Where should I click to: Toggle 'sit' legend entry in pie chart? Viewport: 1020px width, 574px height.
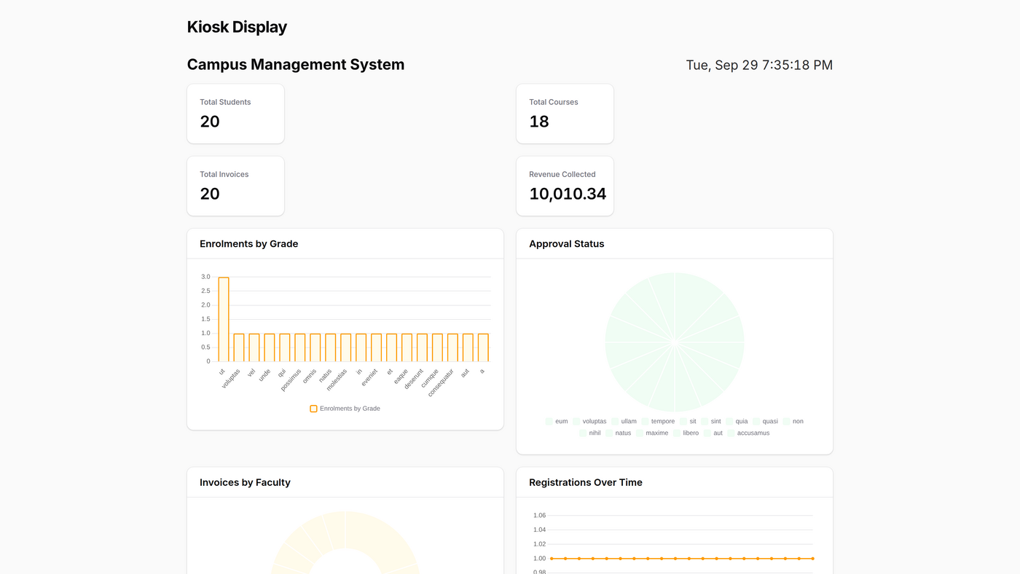688,421
